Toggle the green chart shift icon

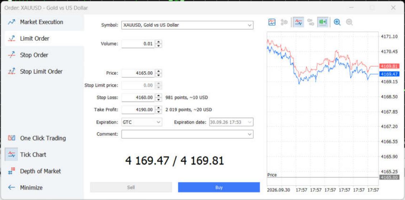(x=323, y=22)
